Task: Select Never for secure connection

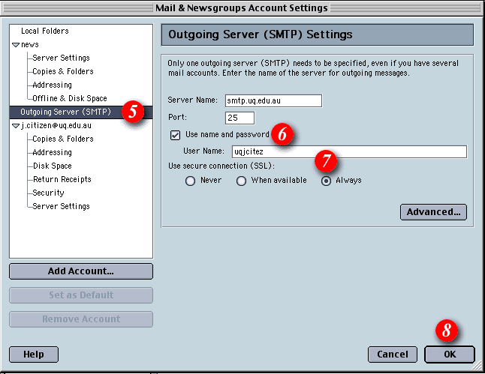Action: (x=190, y=181)
